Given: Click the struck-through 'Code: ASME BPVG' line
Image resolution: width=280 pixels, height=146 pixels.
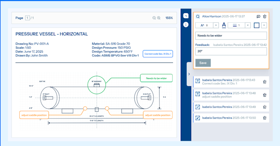Looking at the screenshot, I should (x=115, y=55).
